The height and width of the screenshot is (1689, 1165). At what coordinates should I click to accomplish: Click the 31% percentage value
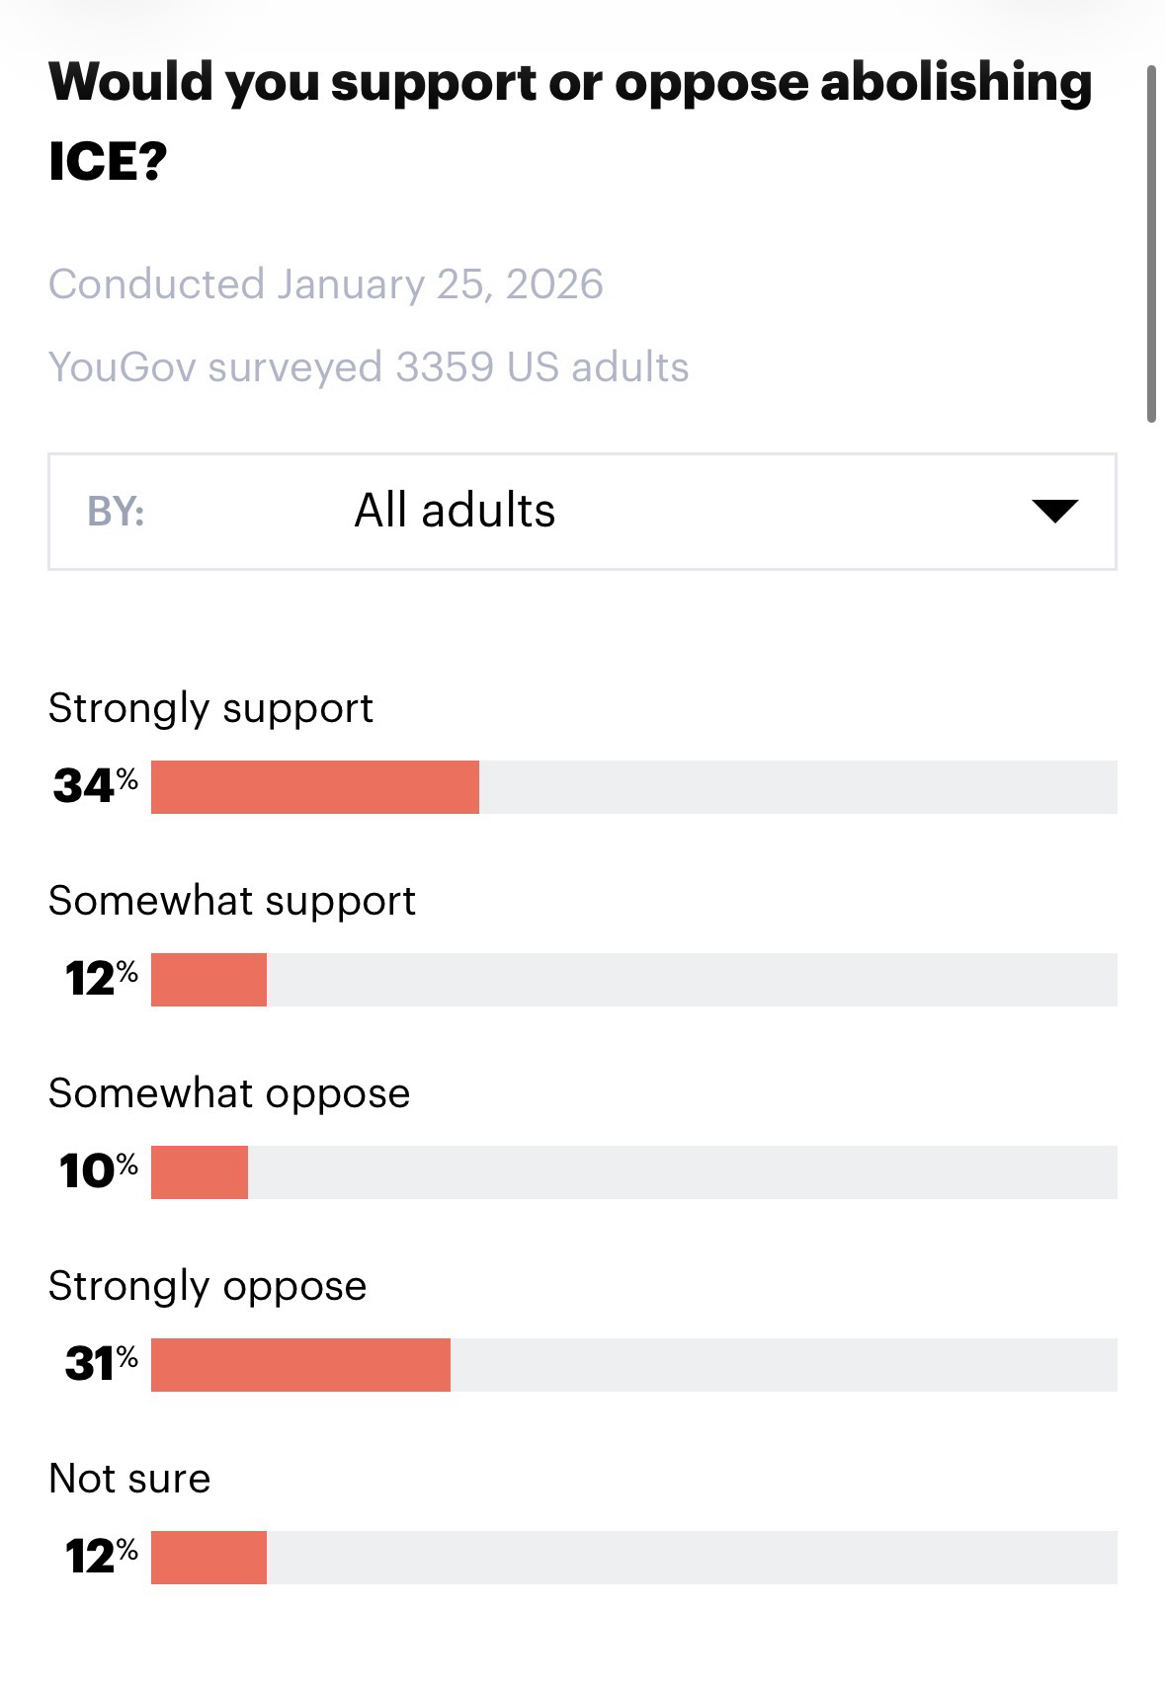tap(100, 1364)
